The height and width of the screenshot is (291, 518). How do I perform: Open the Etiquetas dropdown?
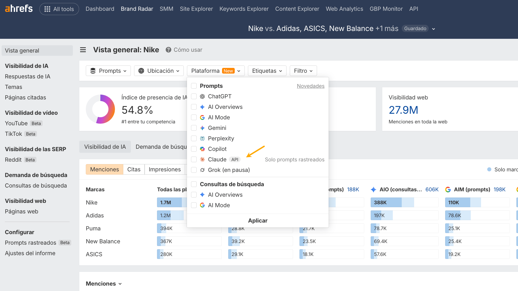pos(267,71)
